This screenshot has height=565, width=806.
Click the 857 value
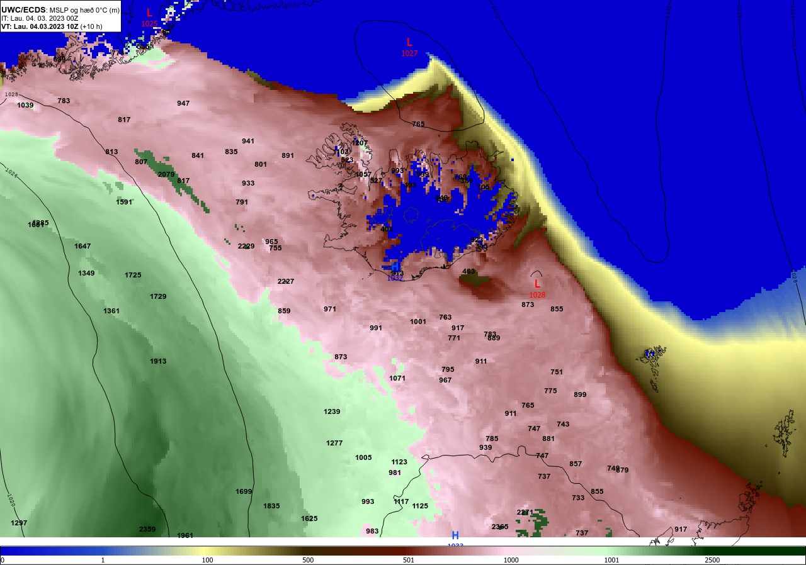pos(576,464)
